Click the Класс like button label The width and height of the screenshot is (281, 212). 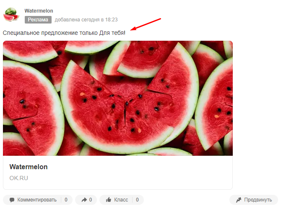tap(121, 200)
